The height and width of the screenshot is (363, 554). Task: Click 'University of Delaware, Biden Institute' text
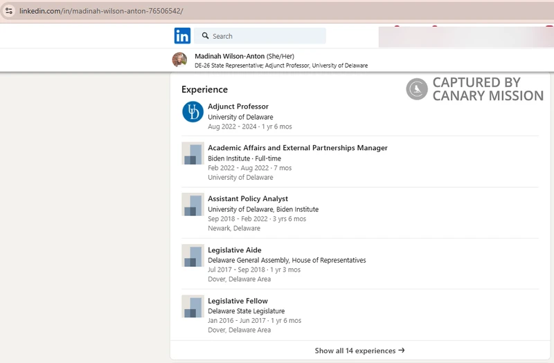pos(263,210)
